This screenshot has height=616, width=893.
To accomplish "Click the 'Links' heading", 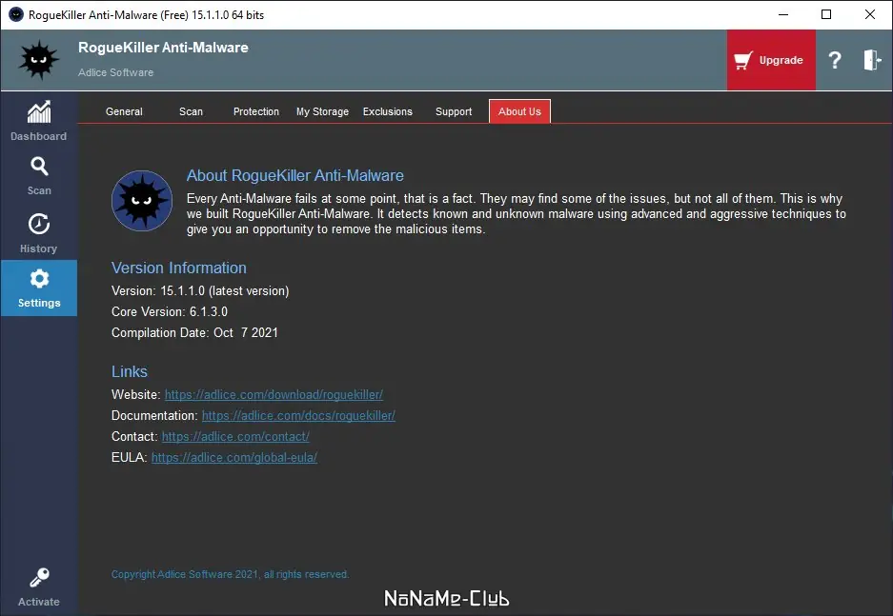I will [130, 371].
